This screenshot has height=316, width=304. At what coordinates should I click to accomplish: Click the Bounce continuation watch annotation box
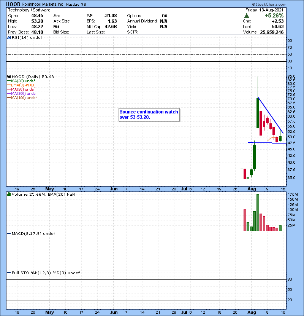coord(149,115)
